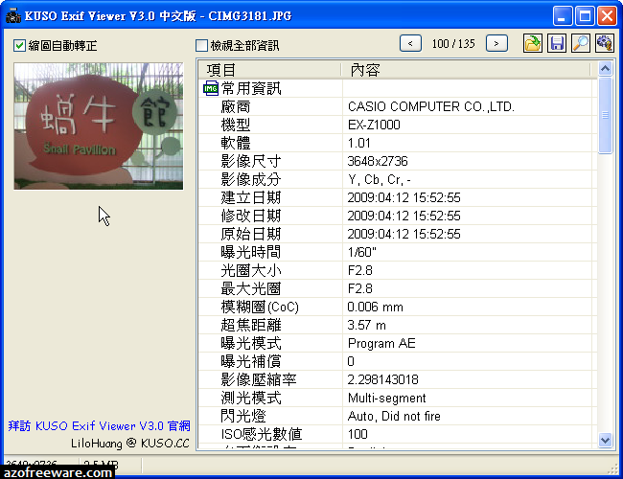
Task: Select the 影像尺寸 row
Action: pos(398,161)
